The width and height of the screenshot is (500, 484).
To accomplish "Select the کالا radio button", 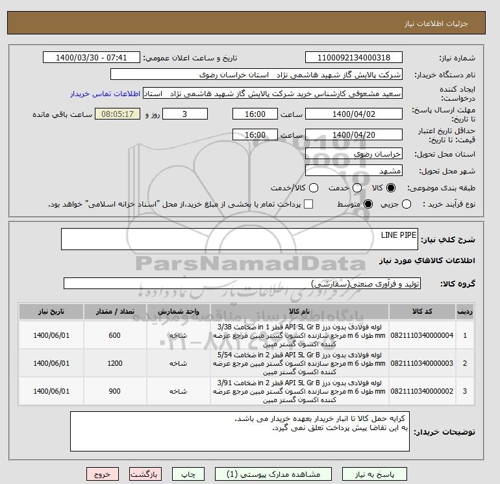I will (391, 188).
